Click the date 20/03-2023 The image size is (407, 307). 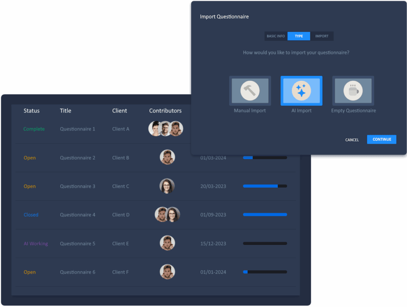(x=213, y=186)
